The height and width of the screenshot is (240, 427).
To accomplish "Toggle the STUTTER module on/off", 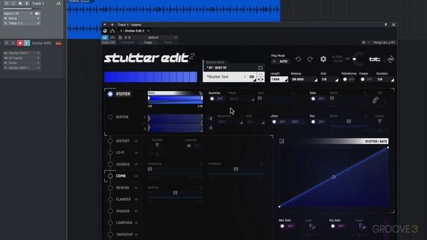I will (x=110, y=94).
